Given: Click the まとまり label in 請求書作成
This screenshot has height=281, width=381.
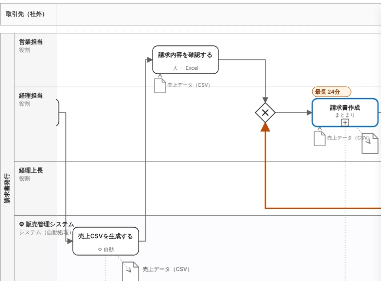Looking at the screenshot, I should click(345, 115).
